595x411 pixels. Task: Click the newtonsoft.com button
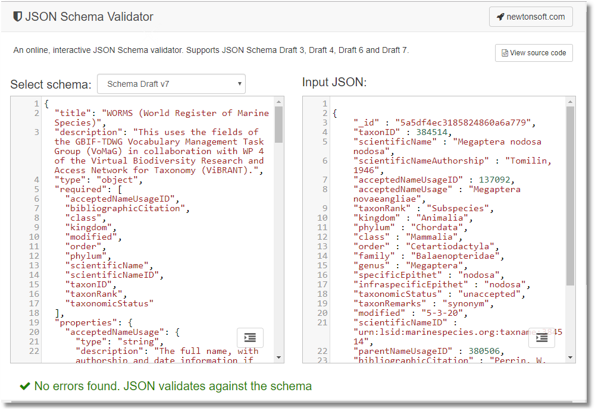[531, 16]
